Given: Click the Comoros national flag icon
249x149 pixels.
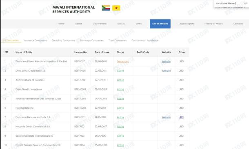Looking at the screenshot, I should click(x=106, y=8).
